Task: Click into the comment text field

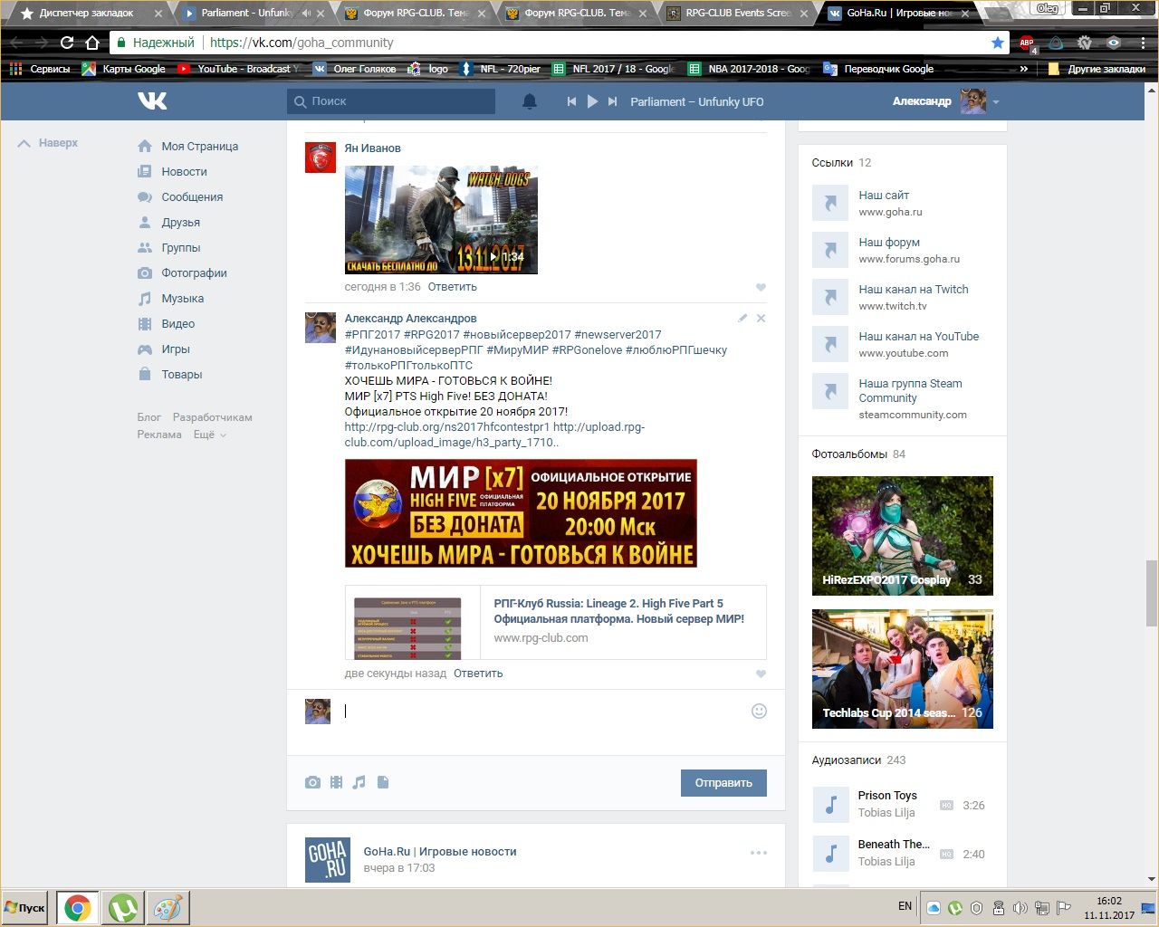Action: pos(543,712)
